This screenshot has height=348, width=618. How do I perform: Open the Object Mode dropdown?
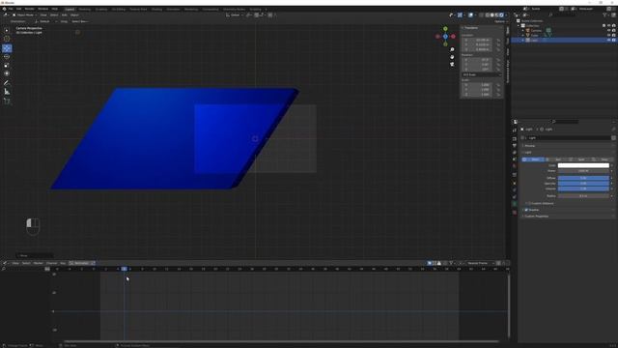point(24,15)
